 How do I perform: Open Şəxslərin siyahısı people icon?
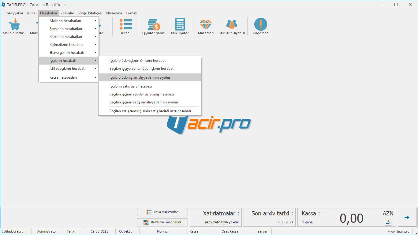pyautogui.click(x=232, y=24)
